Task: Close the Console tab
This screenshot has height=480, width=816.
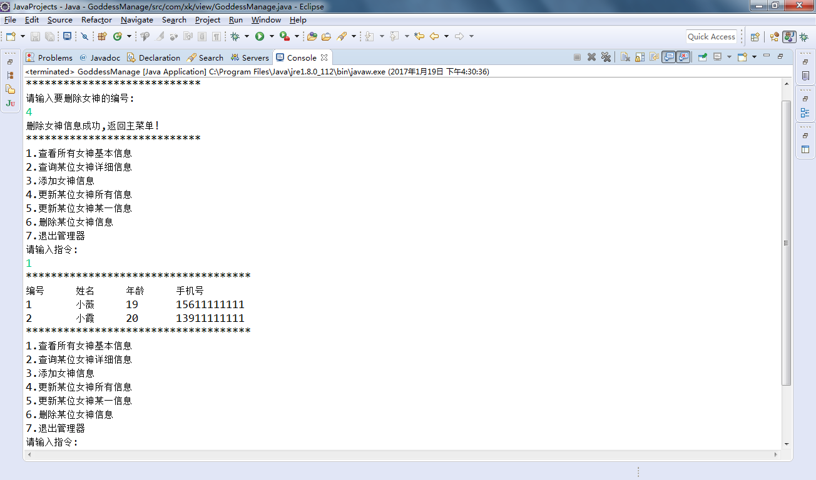Action: (x=324, y=57)
